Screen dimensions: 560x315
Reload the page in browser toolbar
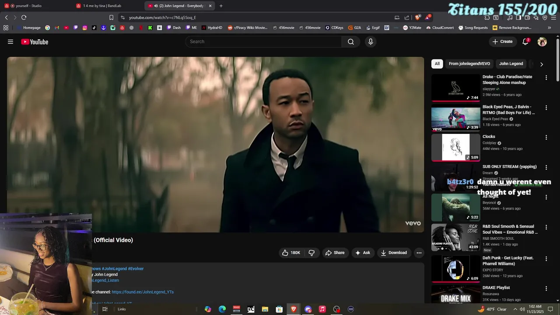click(24, 17)
